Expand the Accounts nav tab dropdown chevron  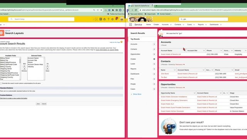171,25
